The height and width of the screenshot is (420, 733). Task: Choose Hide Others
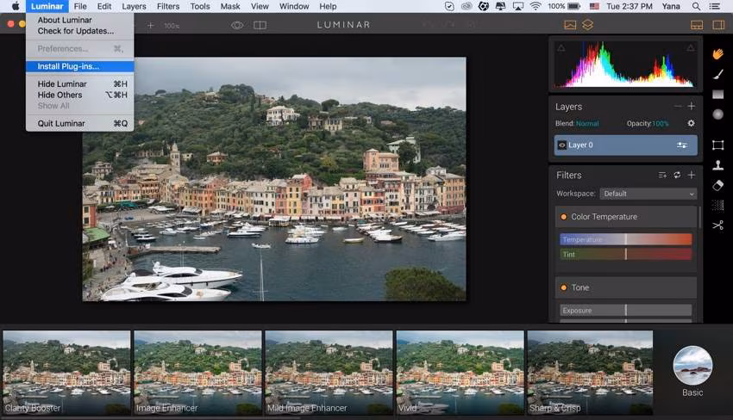click(x=80, y=95)
